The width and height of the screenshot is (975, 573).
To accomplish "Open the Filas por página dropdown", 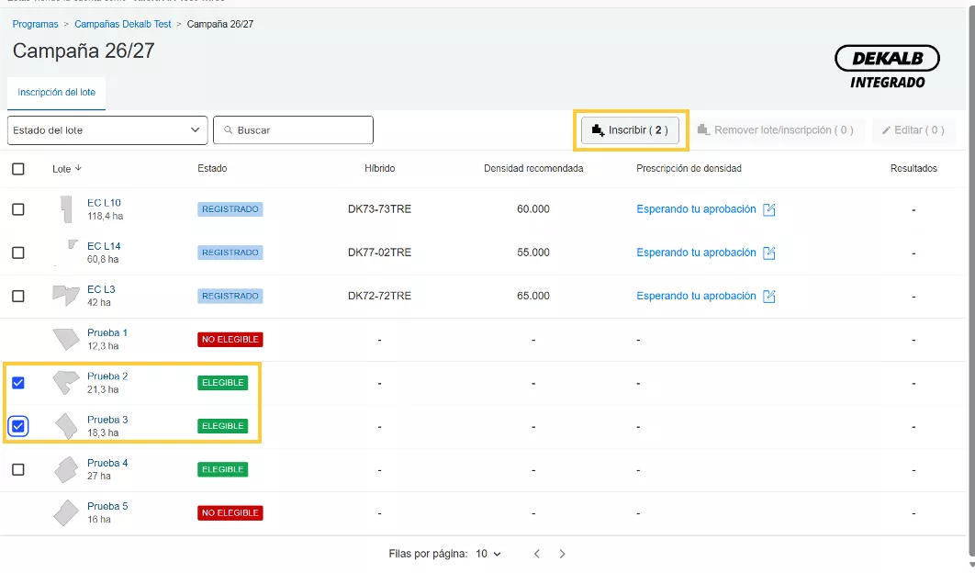I will [488, 554].
